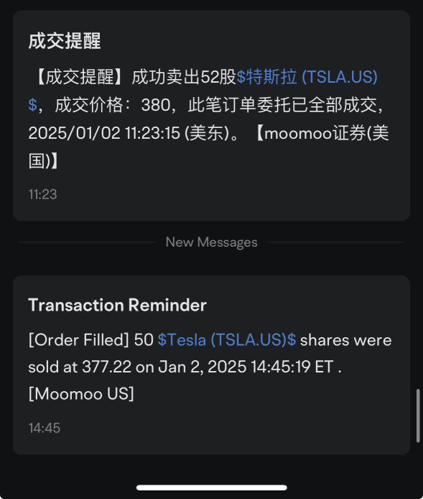Open the $Tesla (TSLA.US)$ stock link

[227, 340]
